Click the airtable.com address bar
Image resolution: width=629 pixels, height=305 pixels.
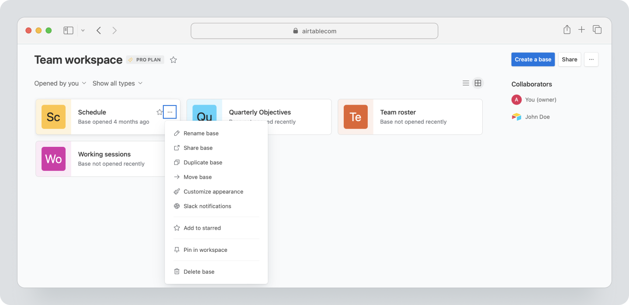[x=314, y=30]
